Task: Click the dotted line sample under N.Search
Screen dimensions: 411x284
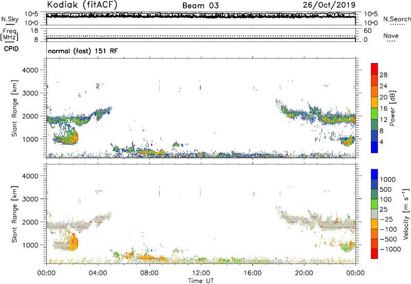Action: pos(397,25)
